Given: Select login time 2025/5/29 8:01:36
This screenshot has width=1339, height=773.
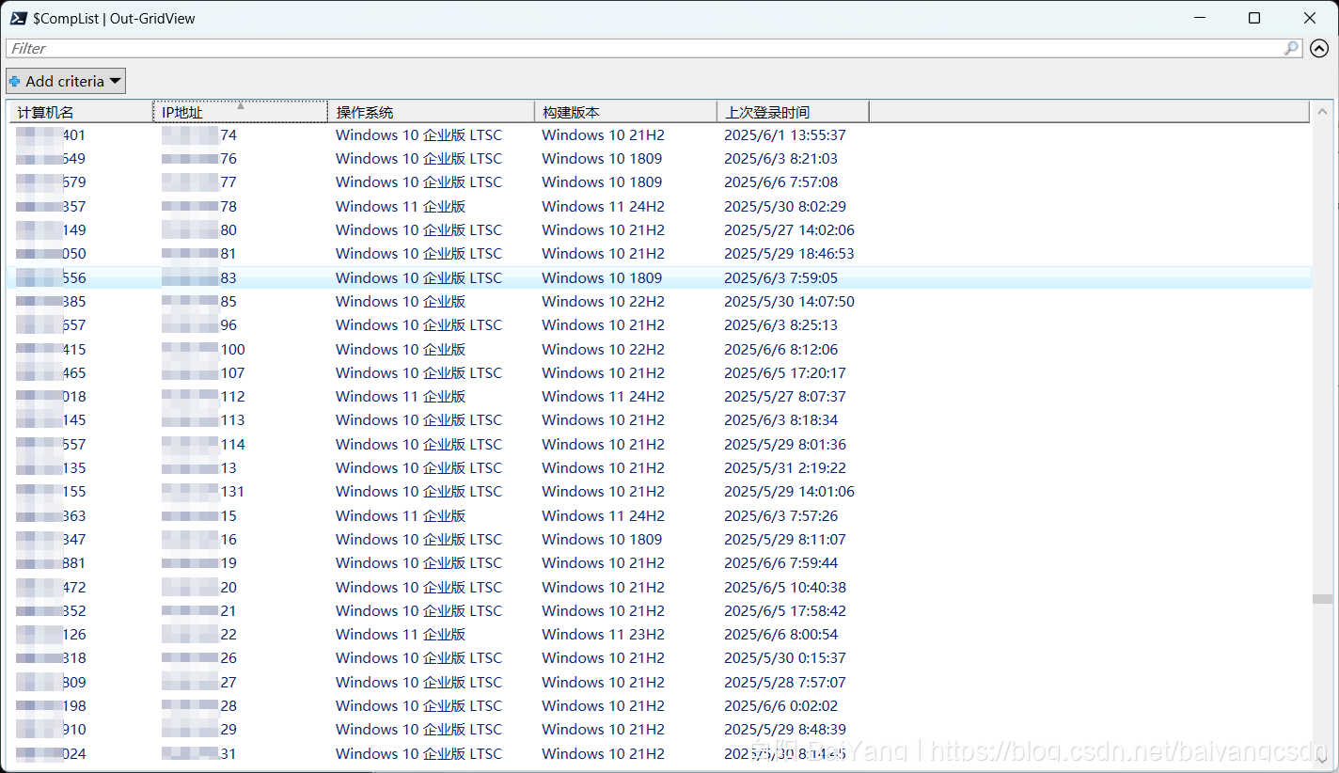Looking at the screenshot, I should pos(785,444).
